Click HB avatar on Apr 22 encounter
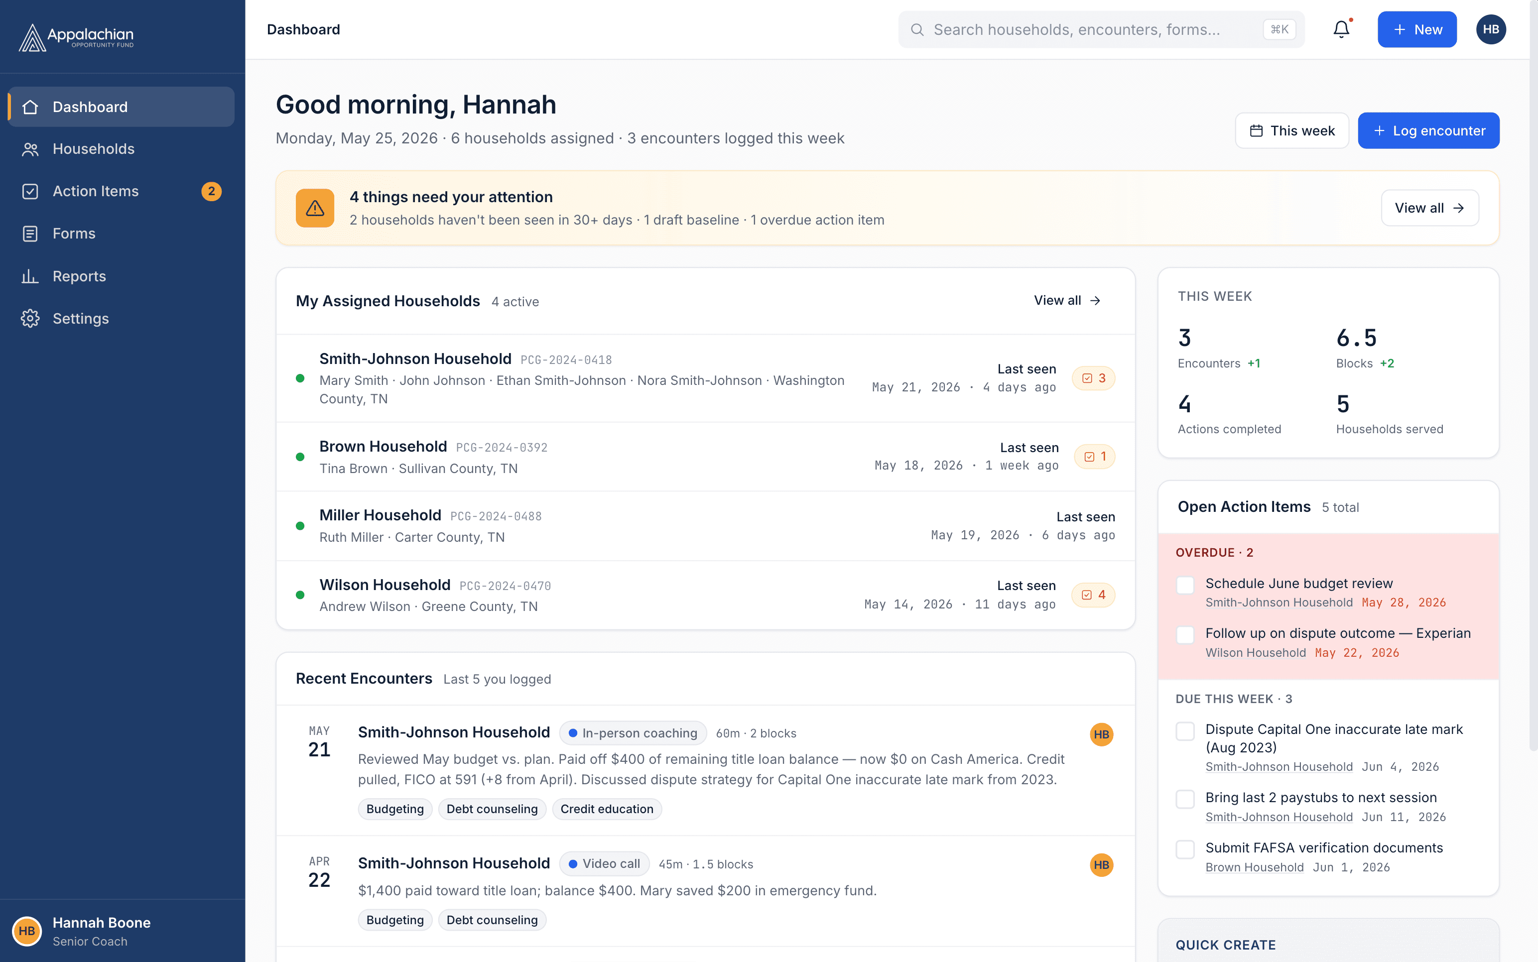 (x=1102, y=865)
